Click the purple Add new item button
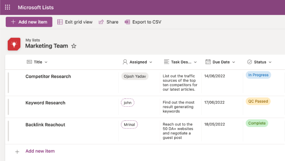The image size is (285, 161). coord(29,22)
